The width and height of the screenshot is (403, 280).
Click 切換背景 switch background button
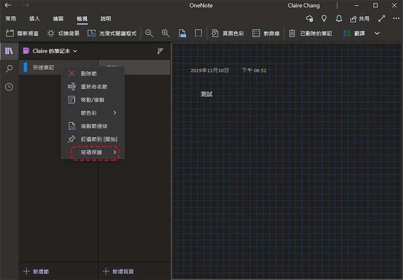(x=63, y=33)
